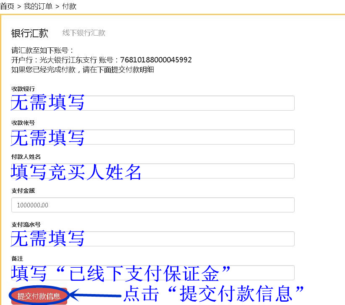Focus the 收款银行 input field
345x305 pixels.
(189, 103)
